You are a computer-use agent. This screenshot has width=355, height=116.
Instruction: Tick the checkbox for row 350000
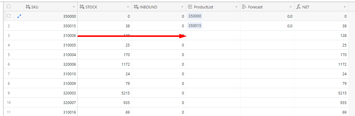tap(9, 16)
